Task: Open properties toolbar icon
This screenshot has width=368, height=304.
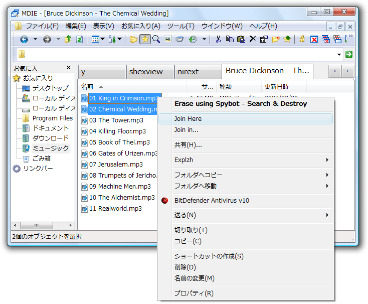Action: tap(264, 39)
